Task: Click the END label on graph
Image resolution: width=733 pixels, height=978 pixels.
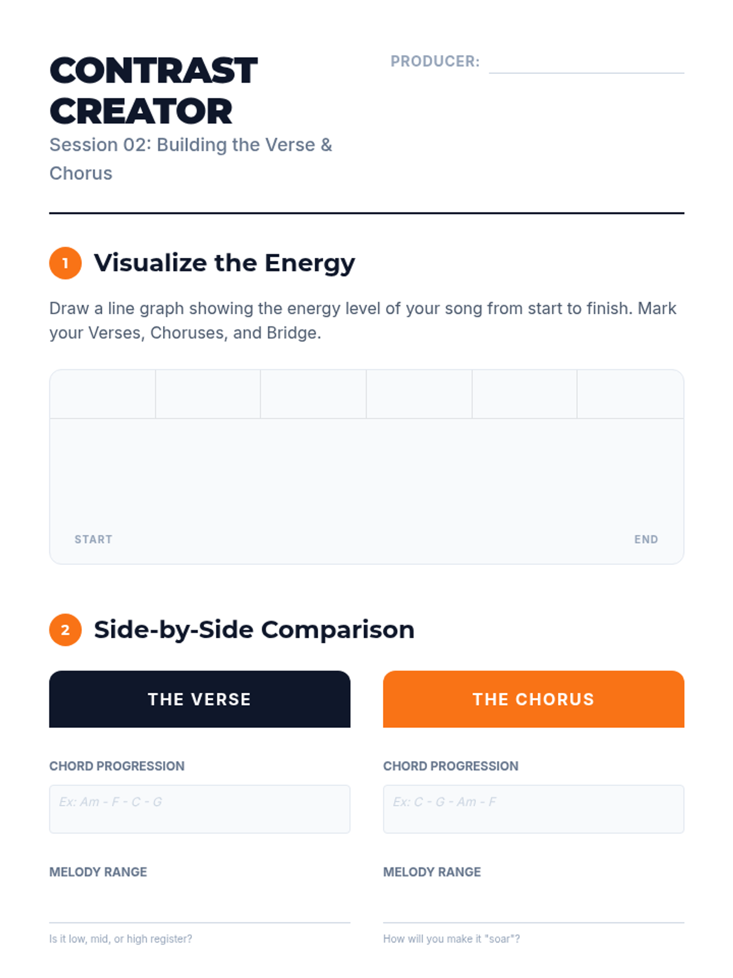Action: (646, 540)
